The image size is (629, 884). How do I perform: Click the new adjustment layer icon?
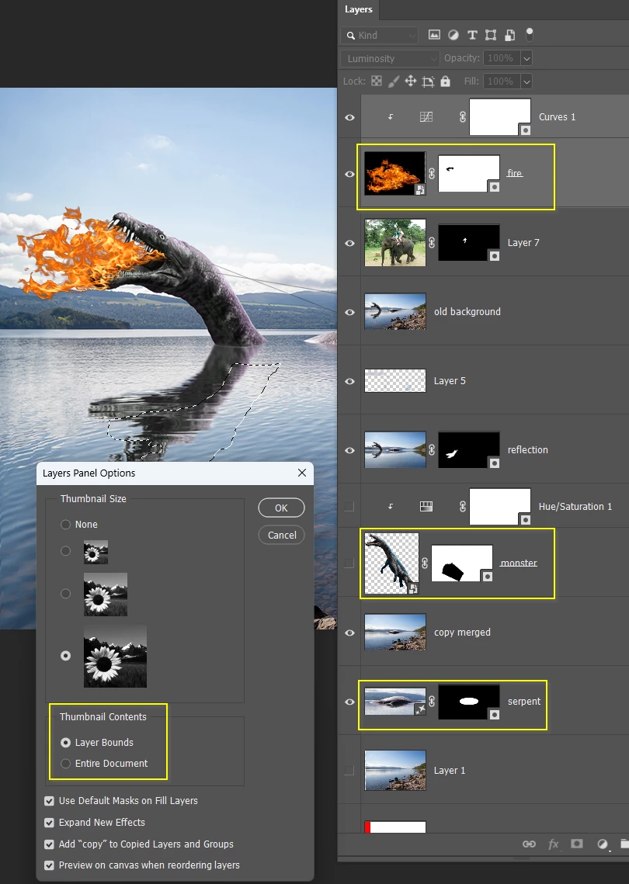602,844
